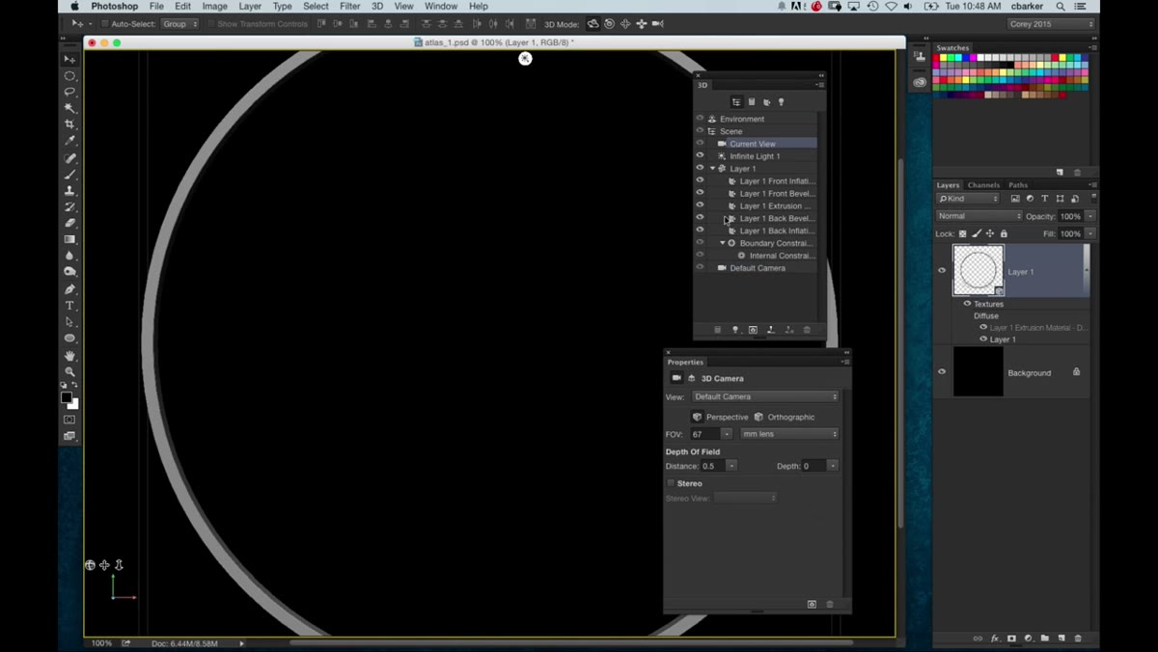The image size is (1158, 652).
Task: Select the Eyedropper tool
Action: (69, 141)
